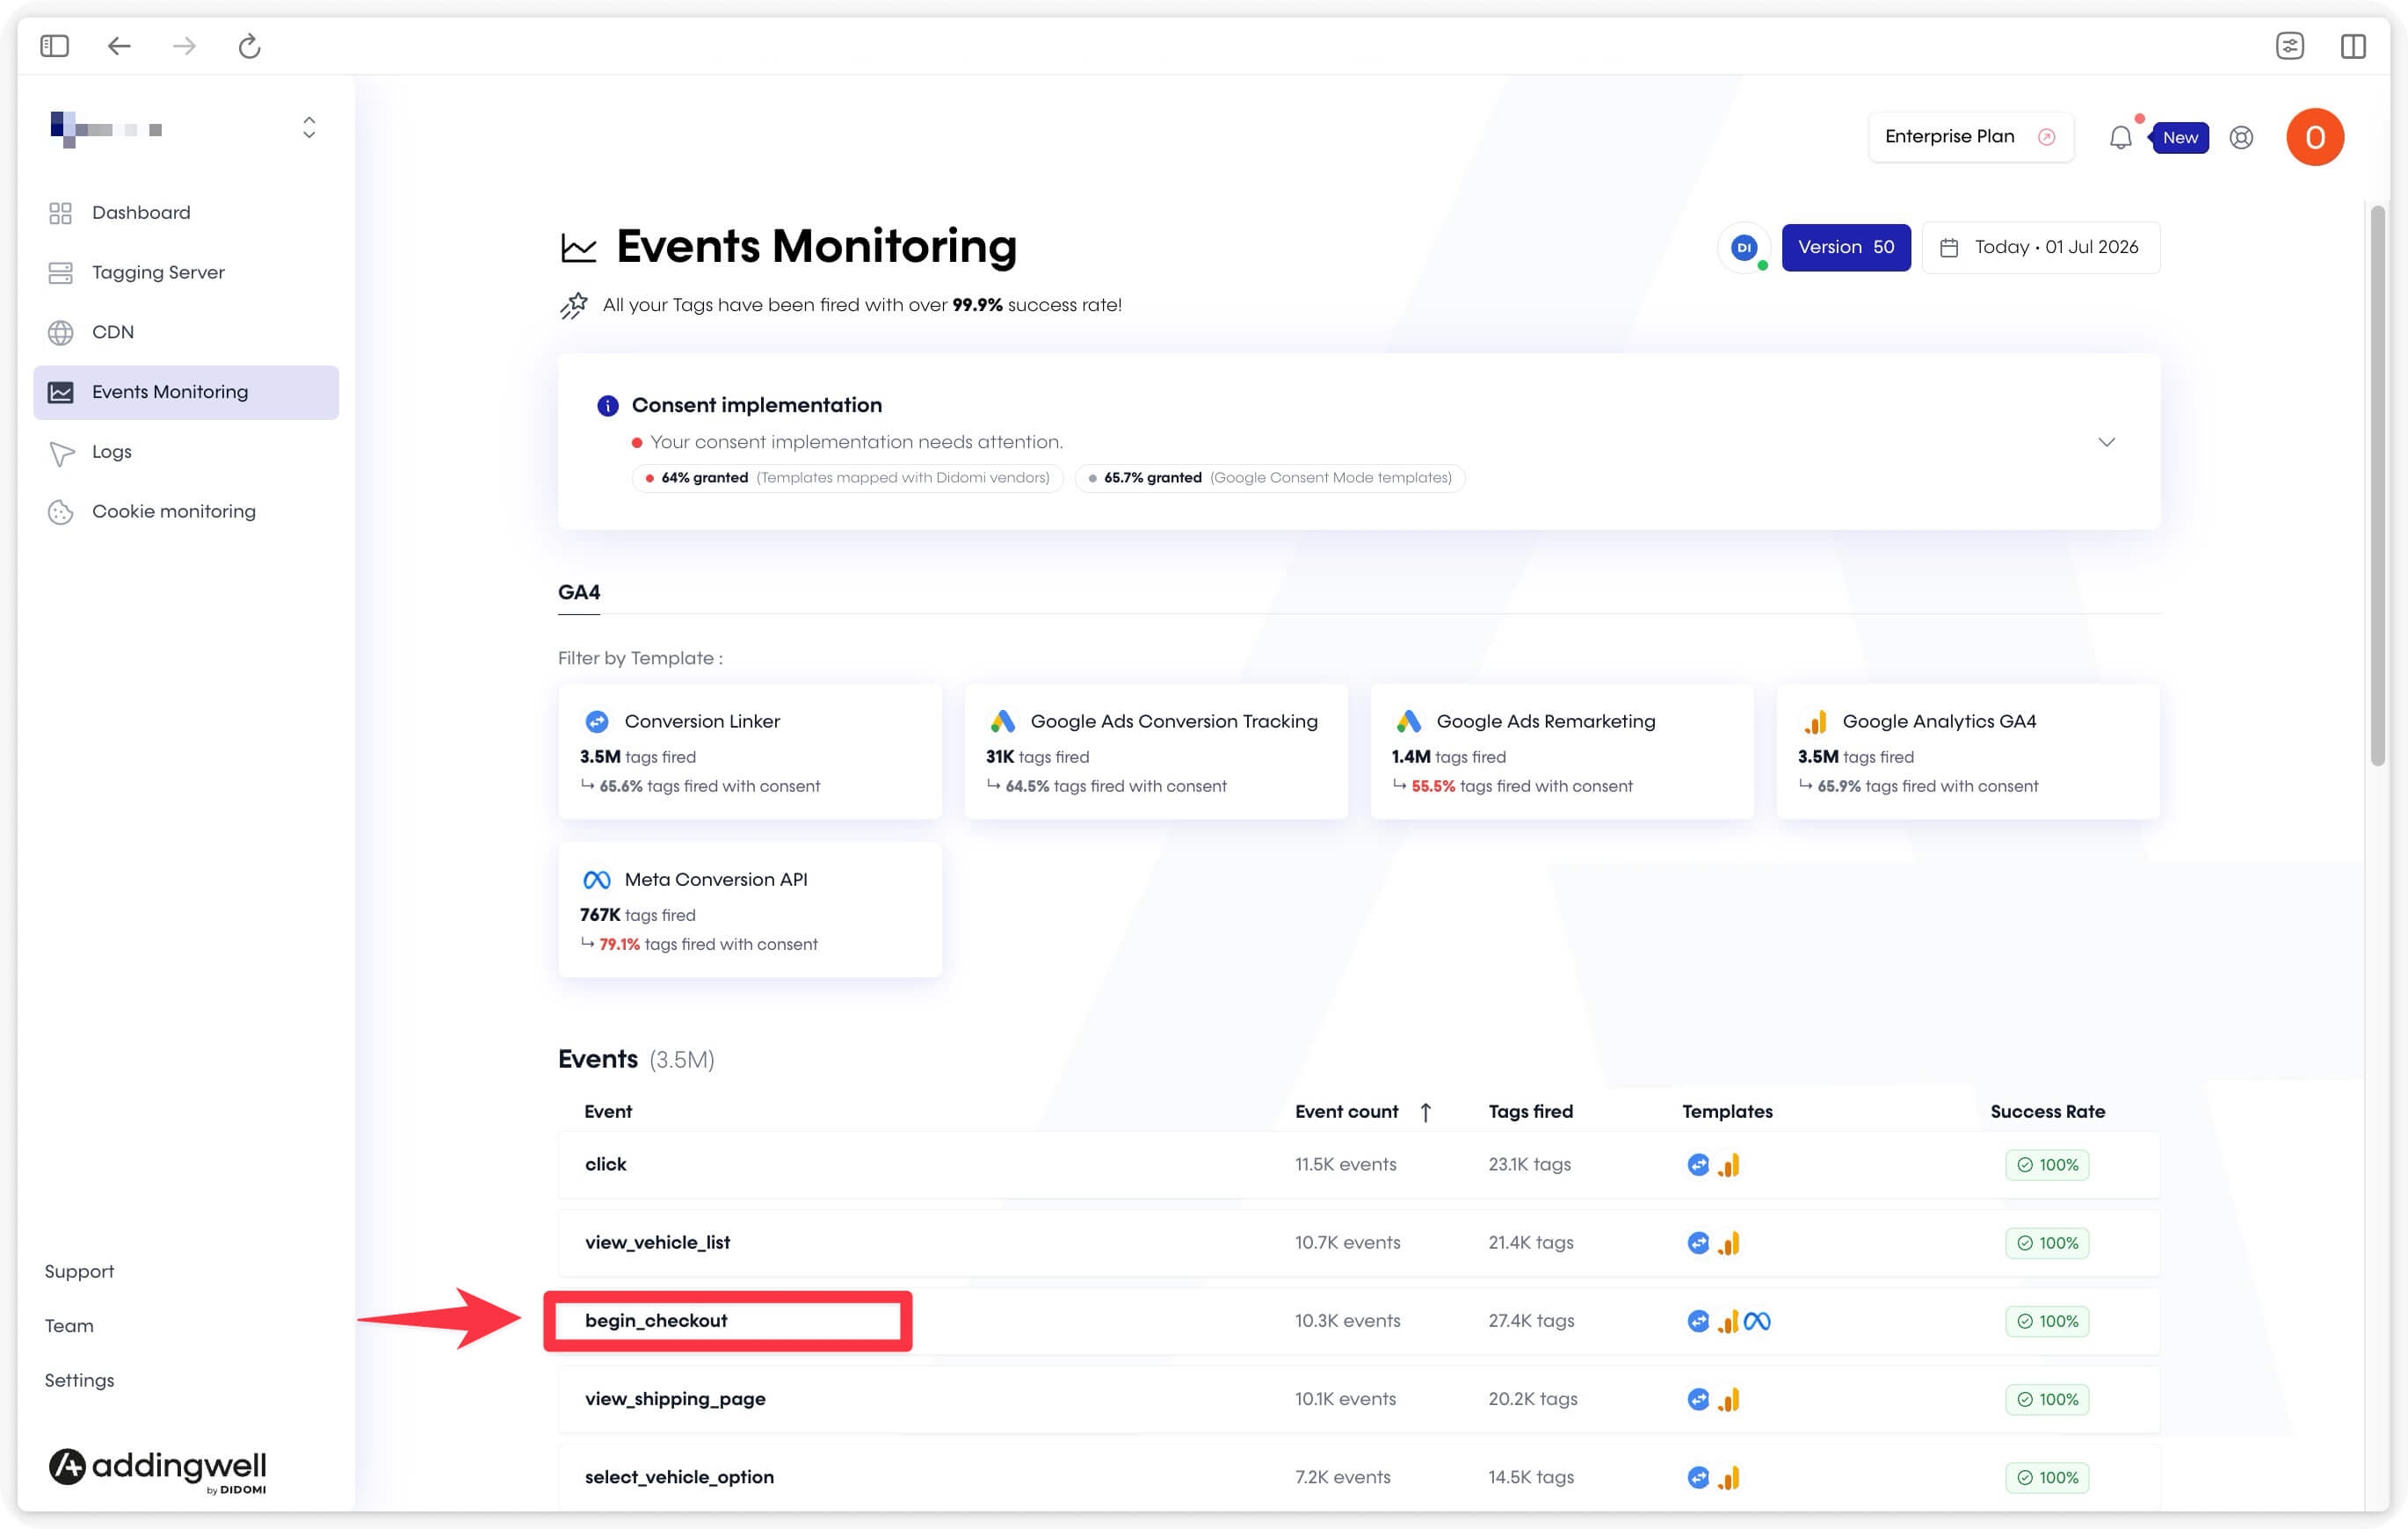The width and height of the screenshot is (2408, 1529).
Task: Open the orange O user avatar
Action: [2314, 137]
